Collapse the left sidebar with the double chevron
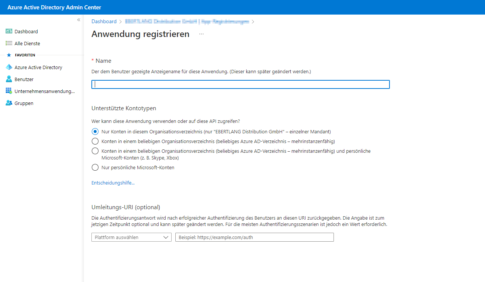Image resolution: width=485 pixels, height=282 pixels. pyautogui.click(x=79, y=20)
